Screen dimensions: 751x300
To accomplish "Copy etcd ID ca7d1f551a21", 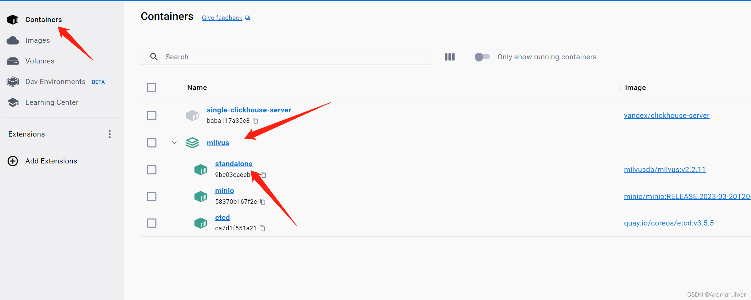I will pyautogui.click(x=262, y=228).
